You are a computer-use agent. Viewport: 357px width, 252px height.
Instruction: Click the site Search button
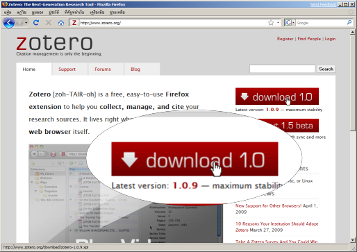point(326,69)
